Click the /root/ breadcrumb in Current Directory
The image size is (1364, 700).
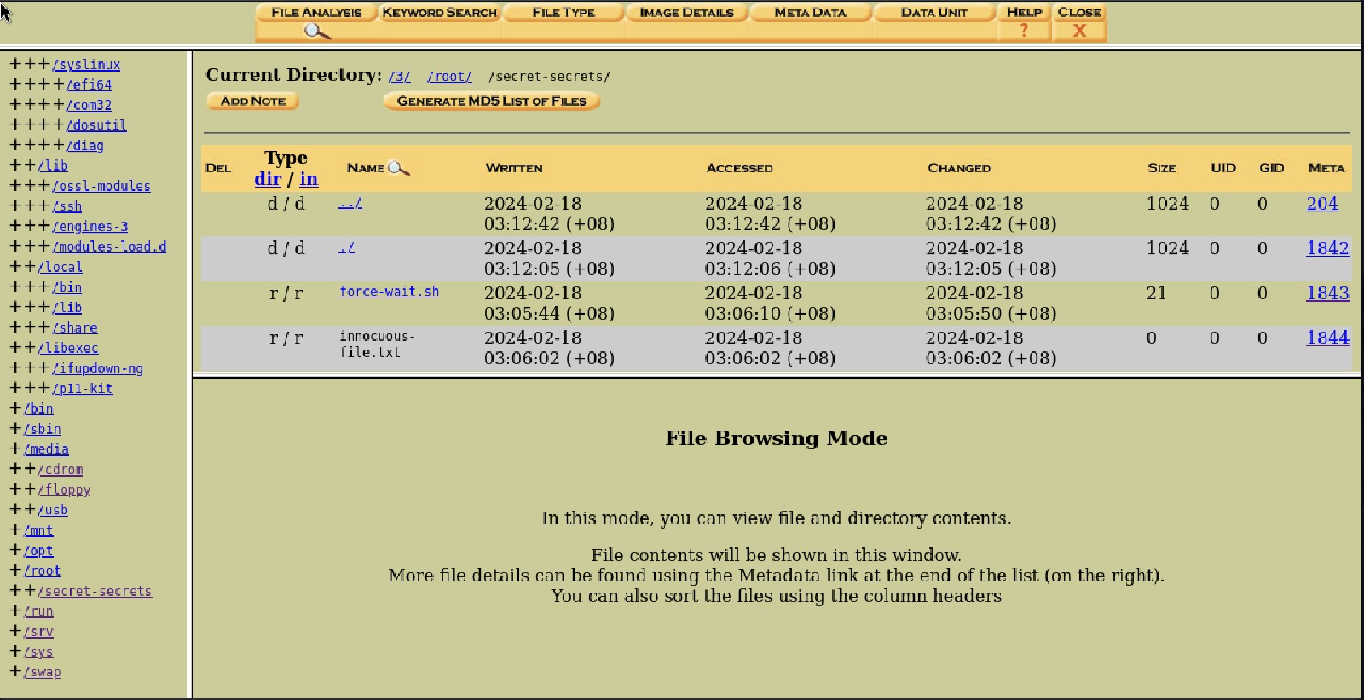[449, 77]
